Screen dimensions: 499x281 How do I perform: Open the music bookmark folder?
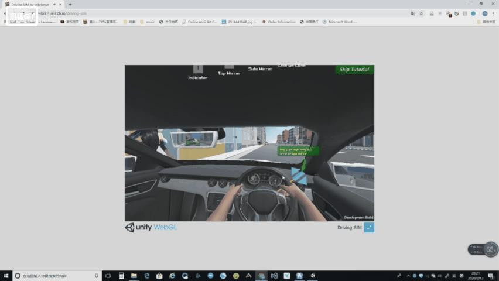click(x=148, y=22)
